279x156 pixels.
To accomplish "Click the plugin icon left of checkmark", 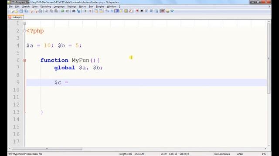I will [167, 11].
